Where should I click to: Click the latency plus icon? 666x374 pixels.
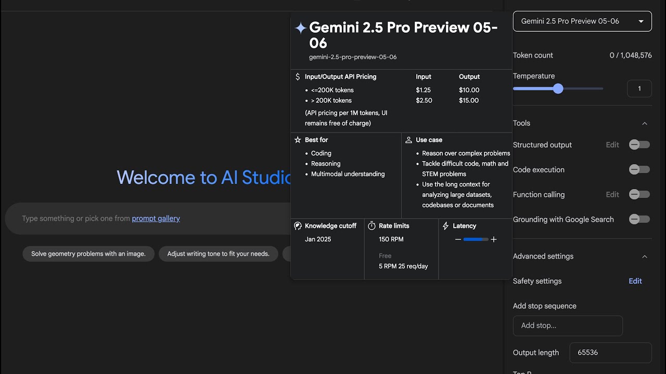pos(494,239)
